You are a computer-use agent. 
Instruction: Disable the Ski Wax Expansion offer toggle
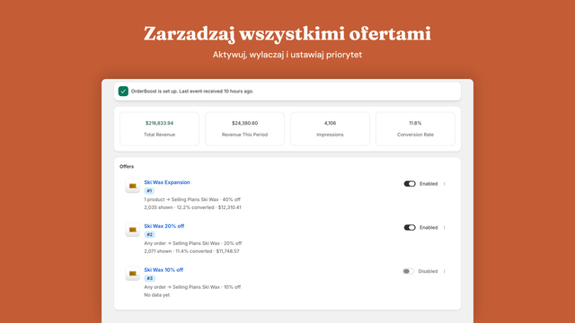(x=410, y=184)
